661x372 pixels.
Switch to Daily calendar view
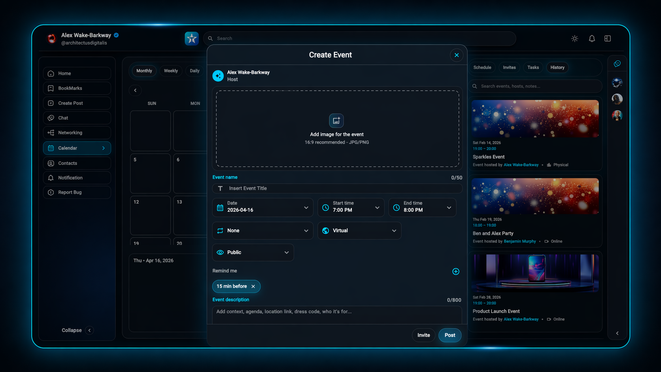pos(195,71)
